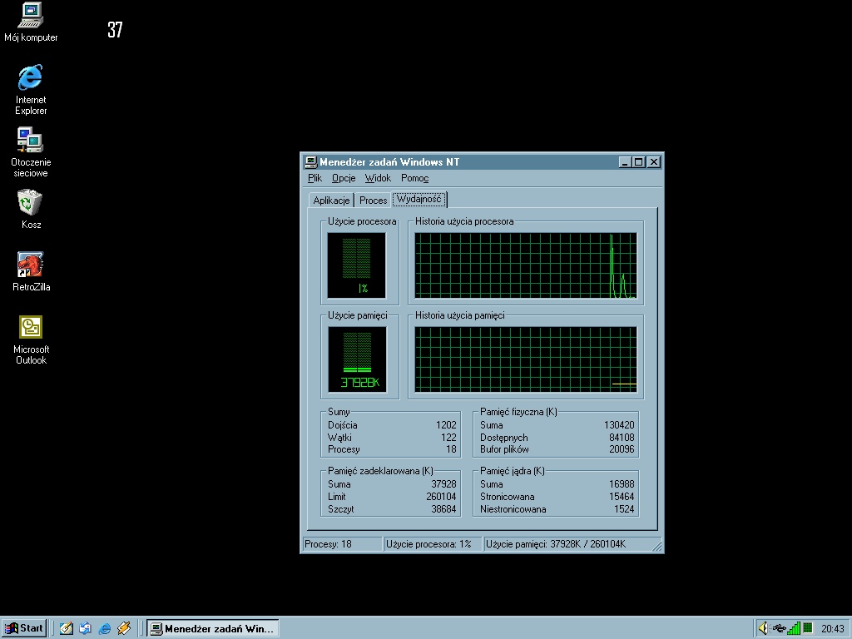Click the Windows logo on Start button
852x639 pixels.
(x=10, y=628)
